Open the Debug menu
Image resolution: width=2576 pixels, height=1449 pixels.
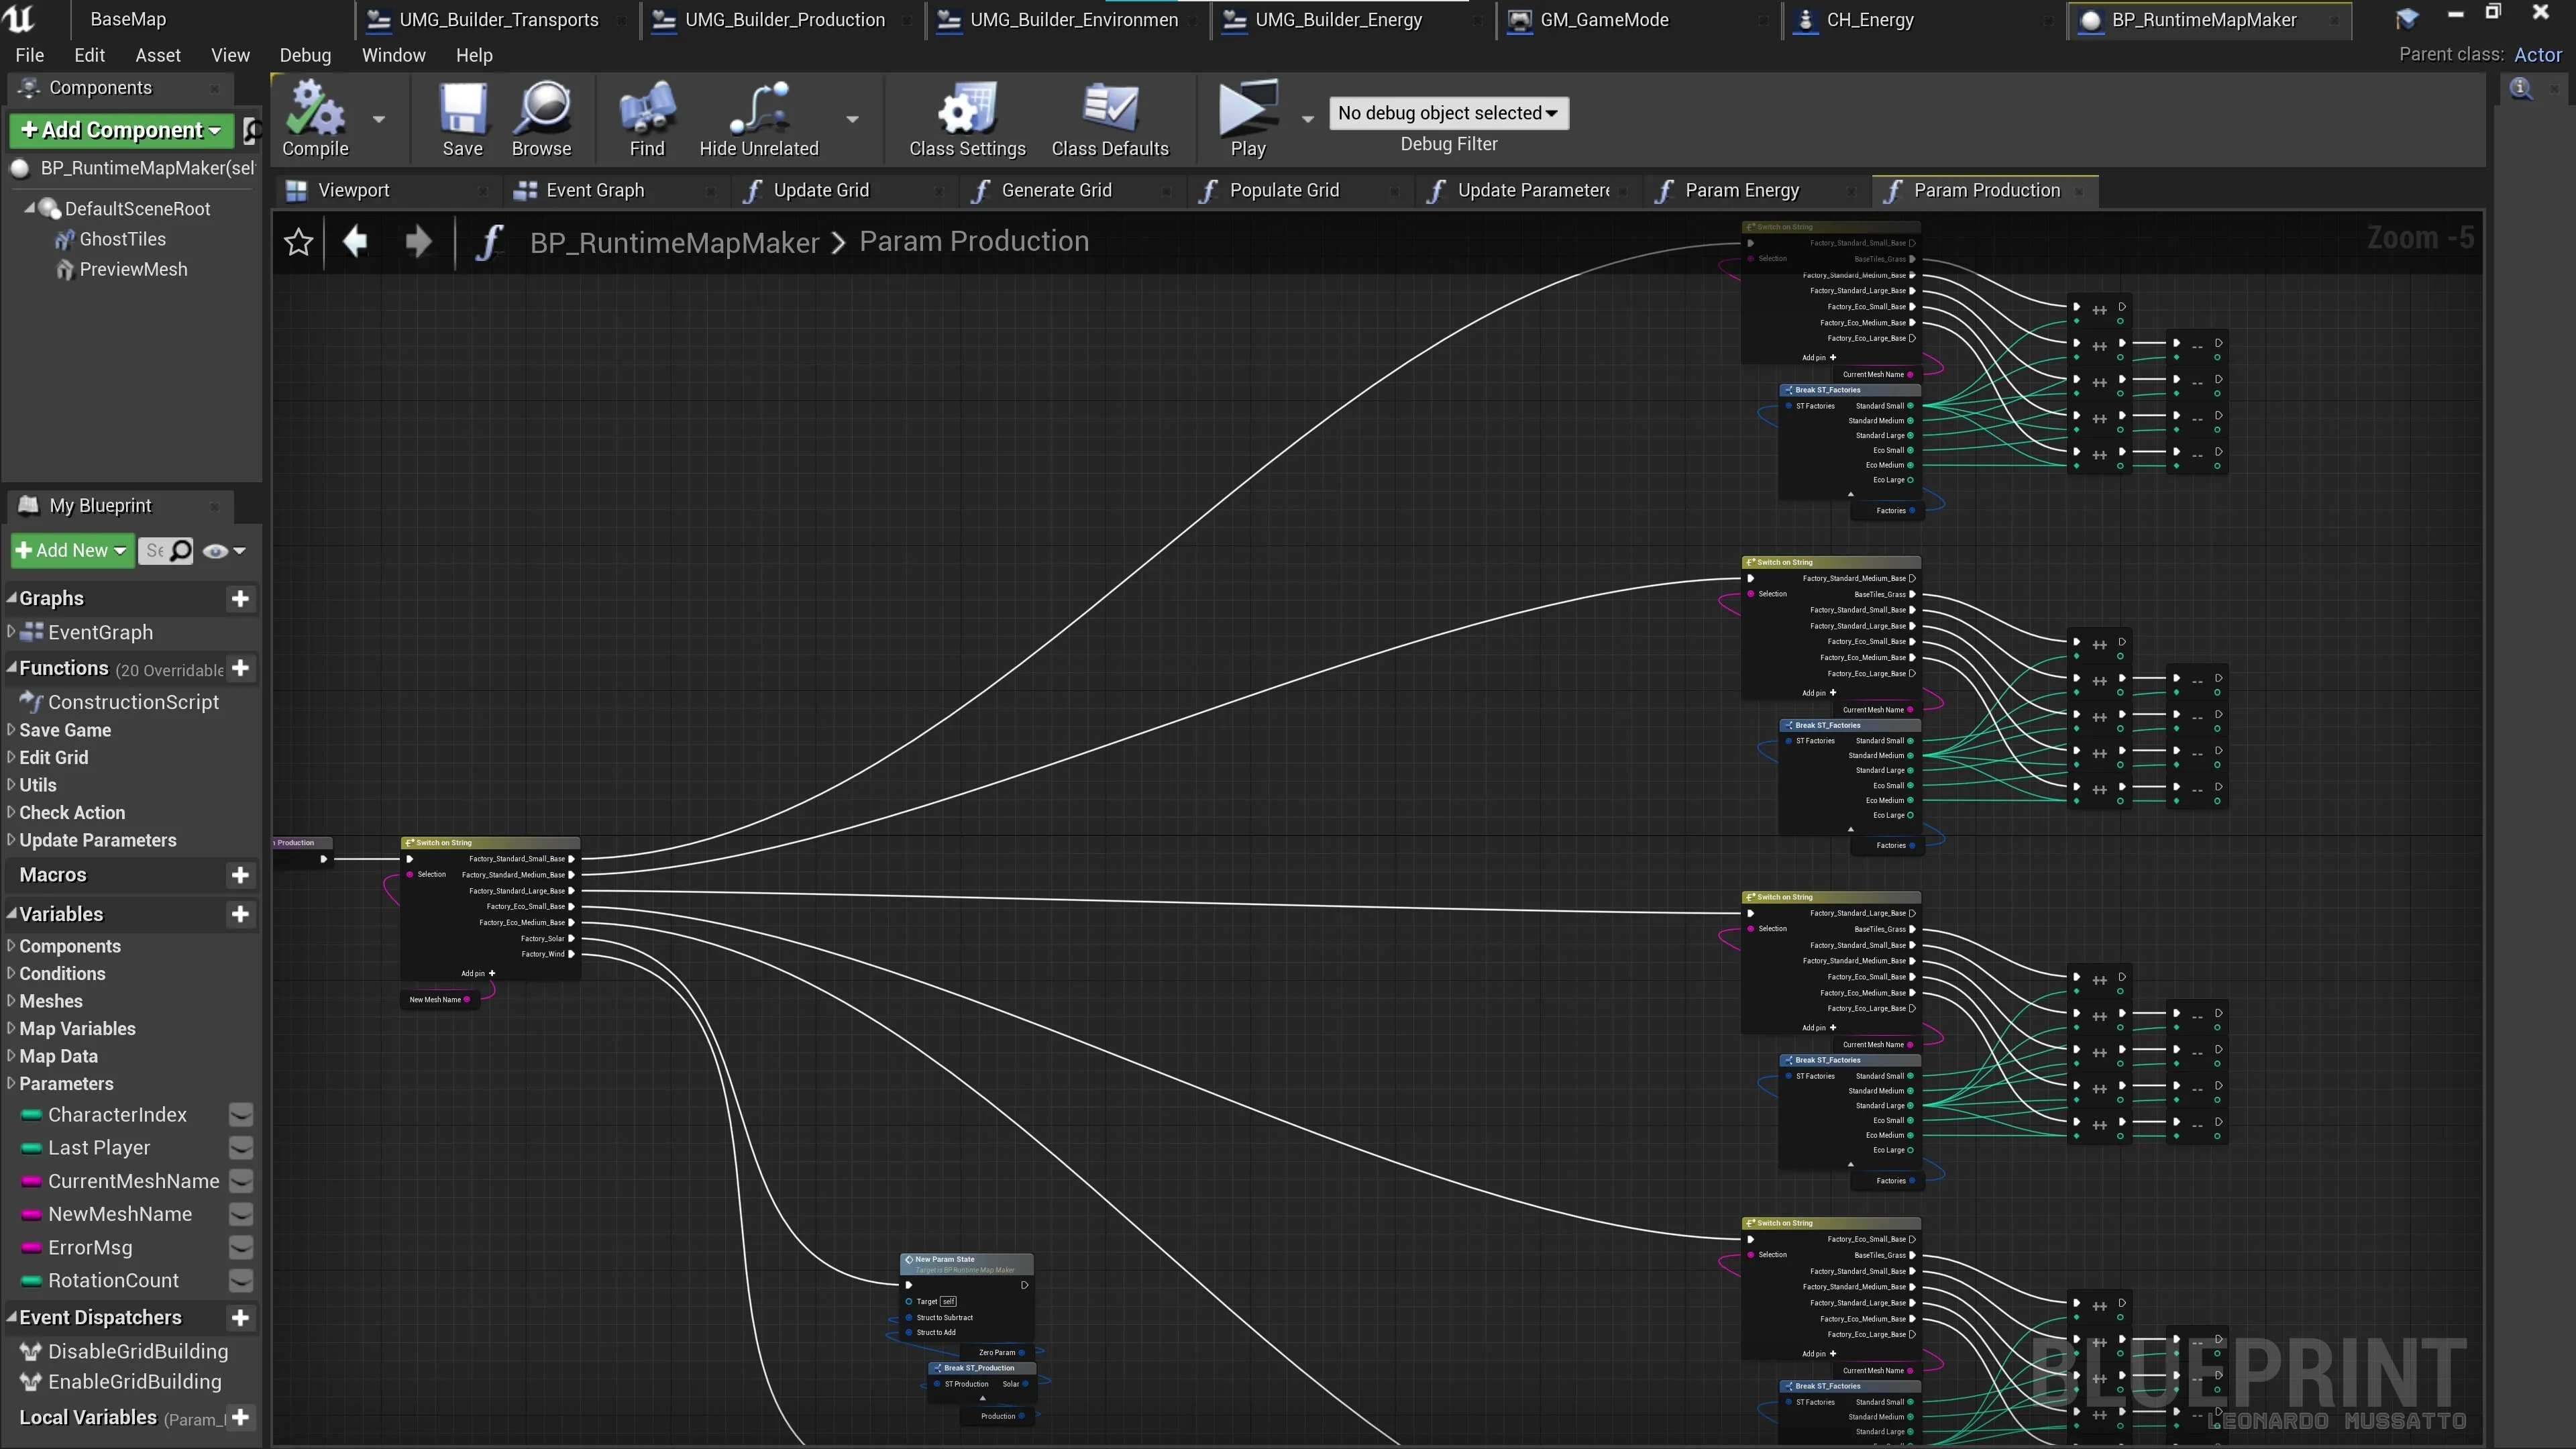coord(305,55)
